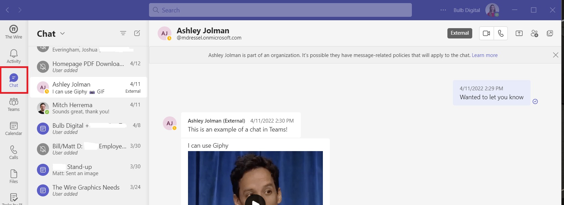This screenshot has width=564, height=205.
Task: Start an audio call with Ashley Jolman
Action: (501, 33)
